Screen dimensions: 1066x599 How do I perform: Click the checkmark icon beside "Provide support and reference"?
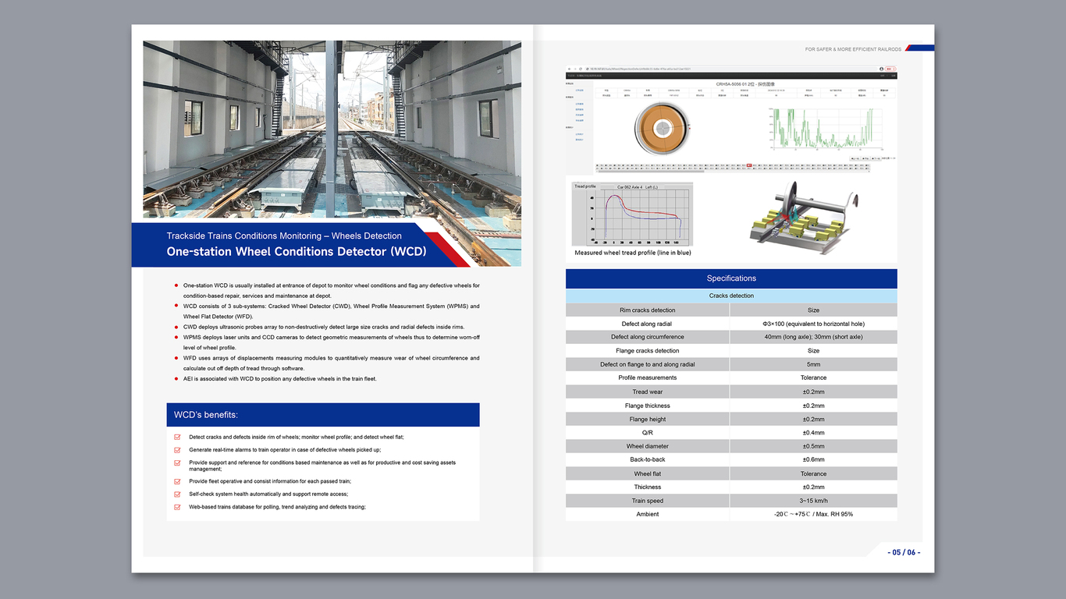point(178,463)
